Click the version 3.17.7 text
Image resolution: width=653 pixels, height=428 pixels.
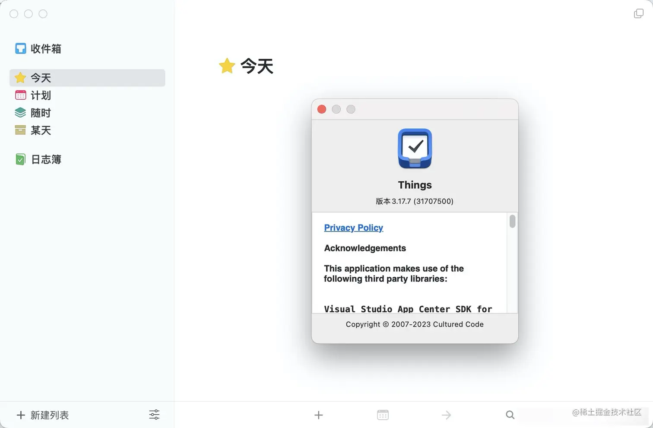coord(415,201)
